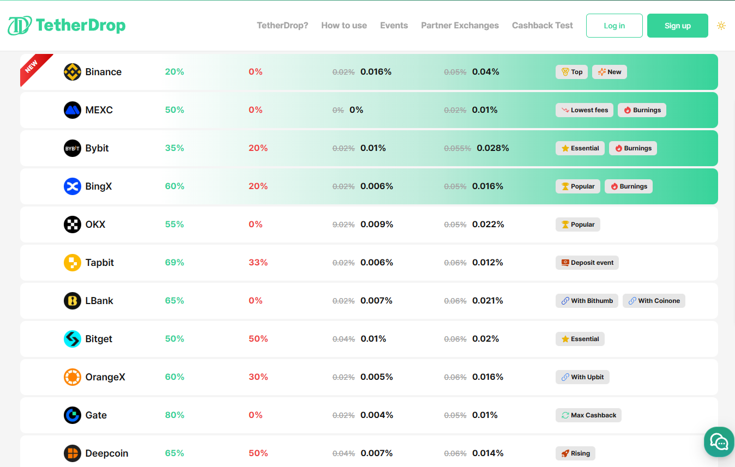Viewport: 735px width, 467px height.
Task: Click the Gate exchange logo
Action: click(73, 415)
